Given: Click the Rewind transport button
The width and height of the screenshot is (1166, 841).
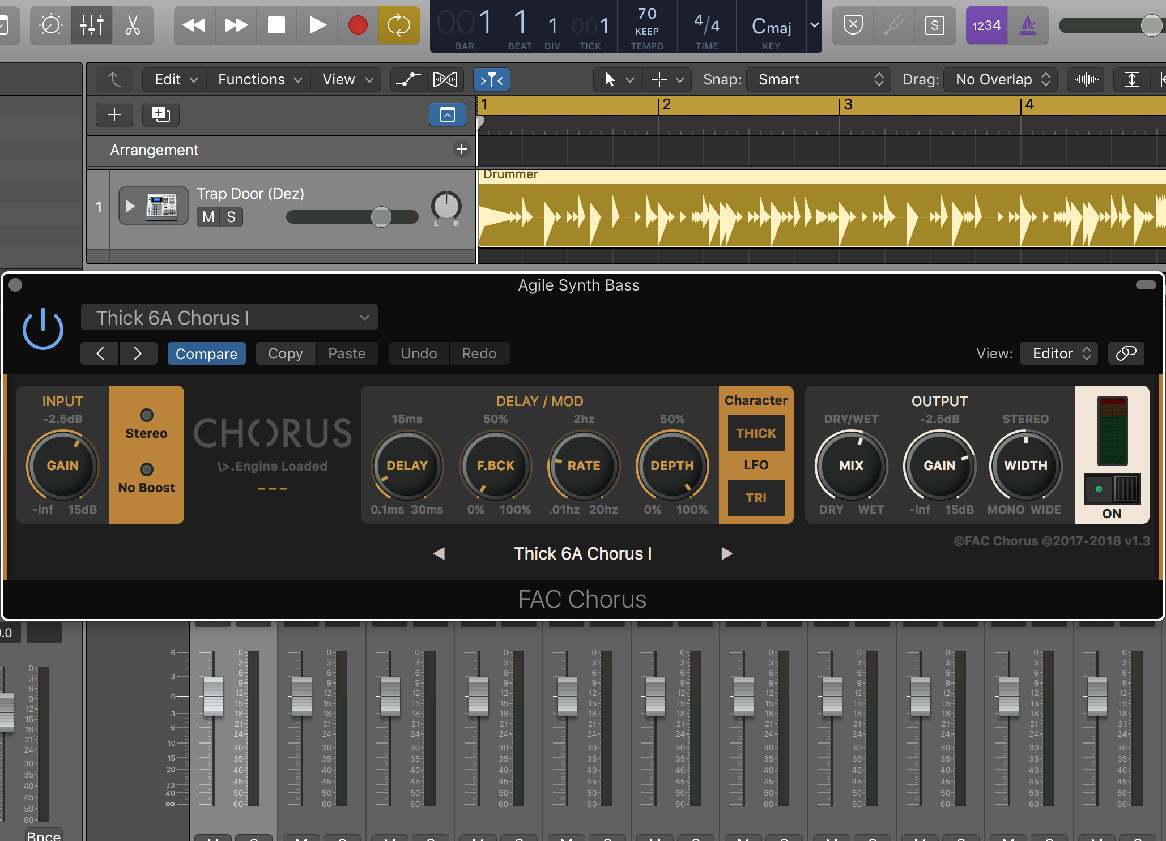Looking at the screenshot, I should pyautogui.click(x=194, y=25).
